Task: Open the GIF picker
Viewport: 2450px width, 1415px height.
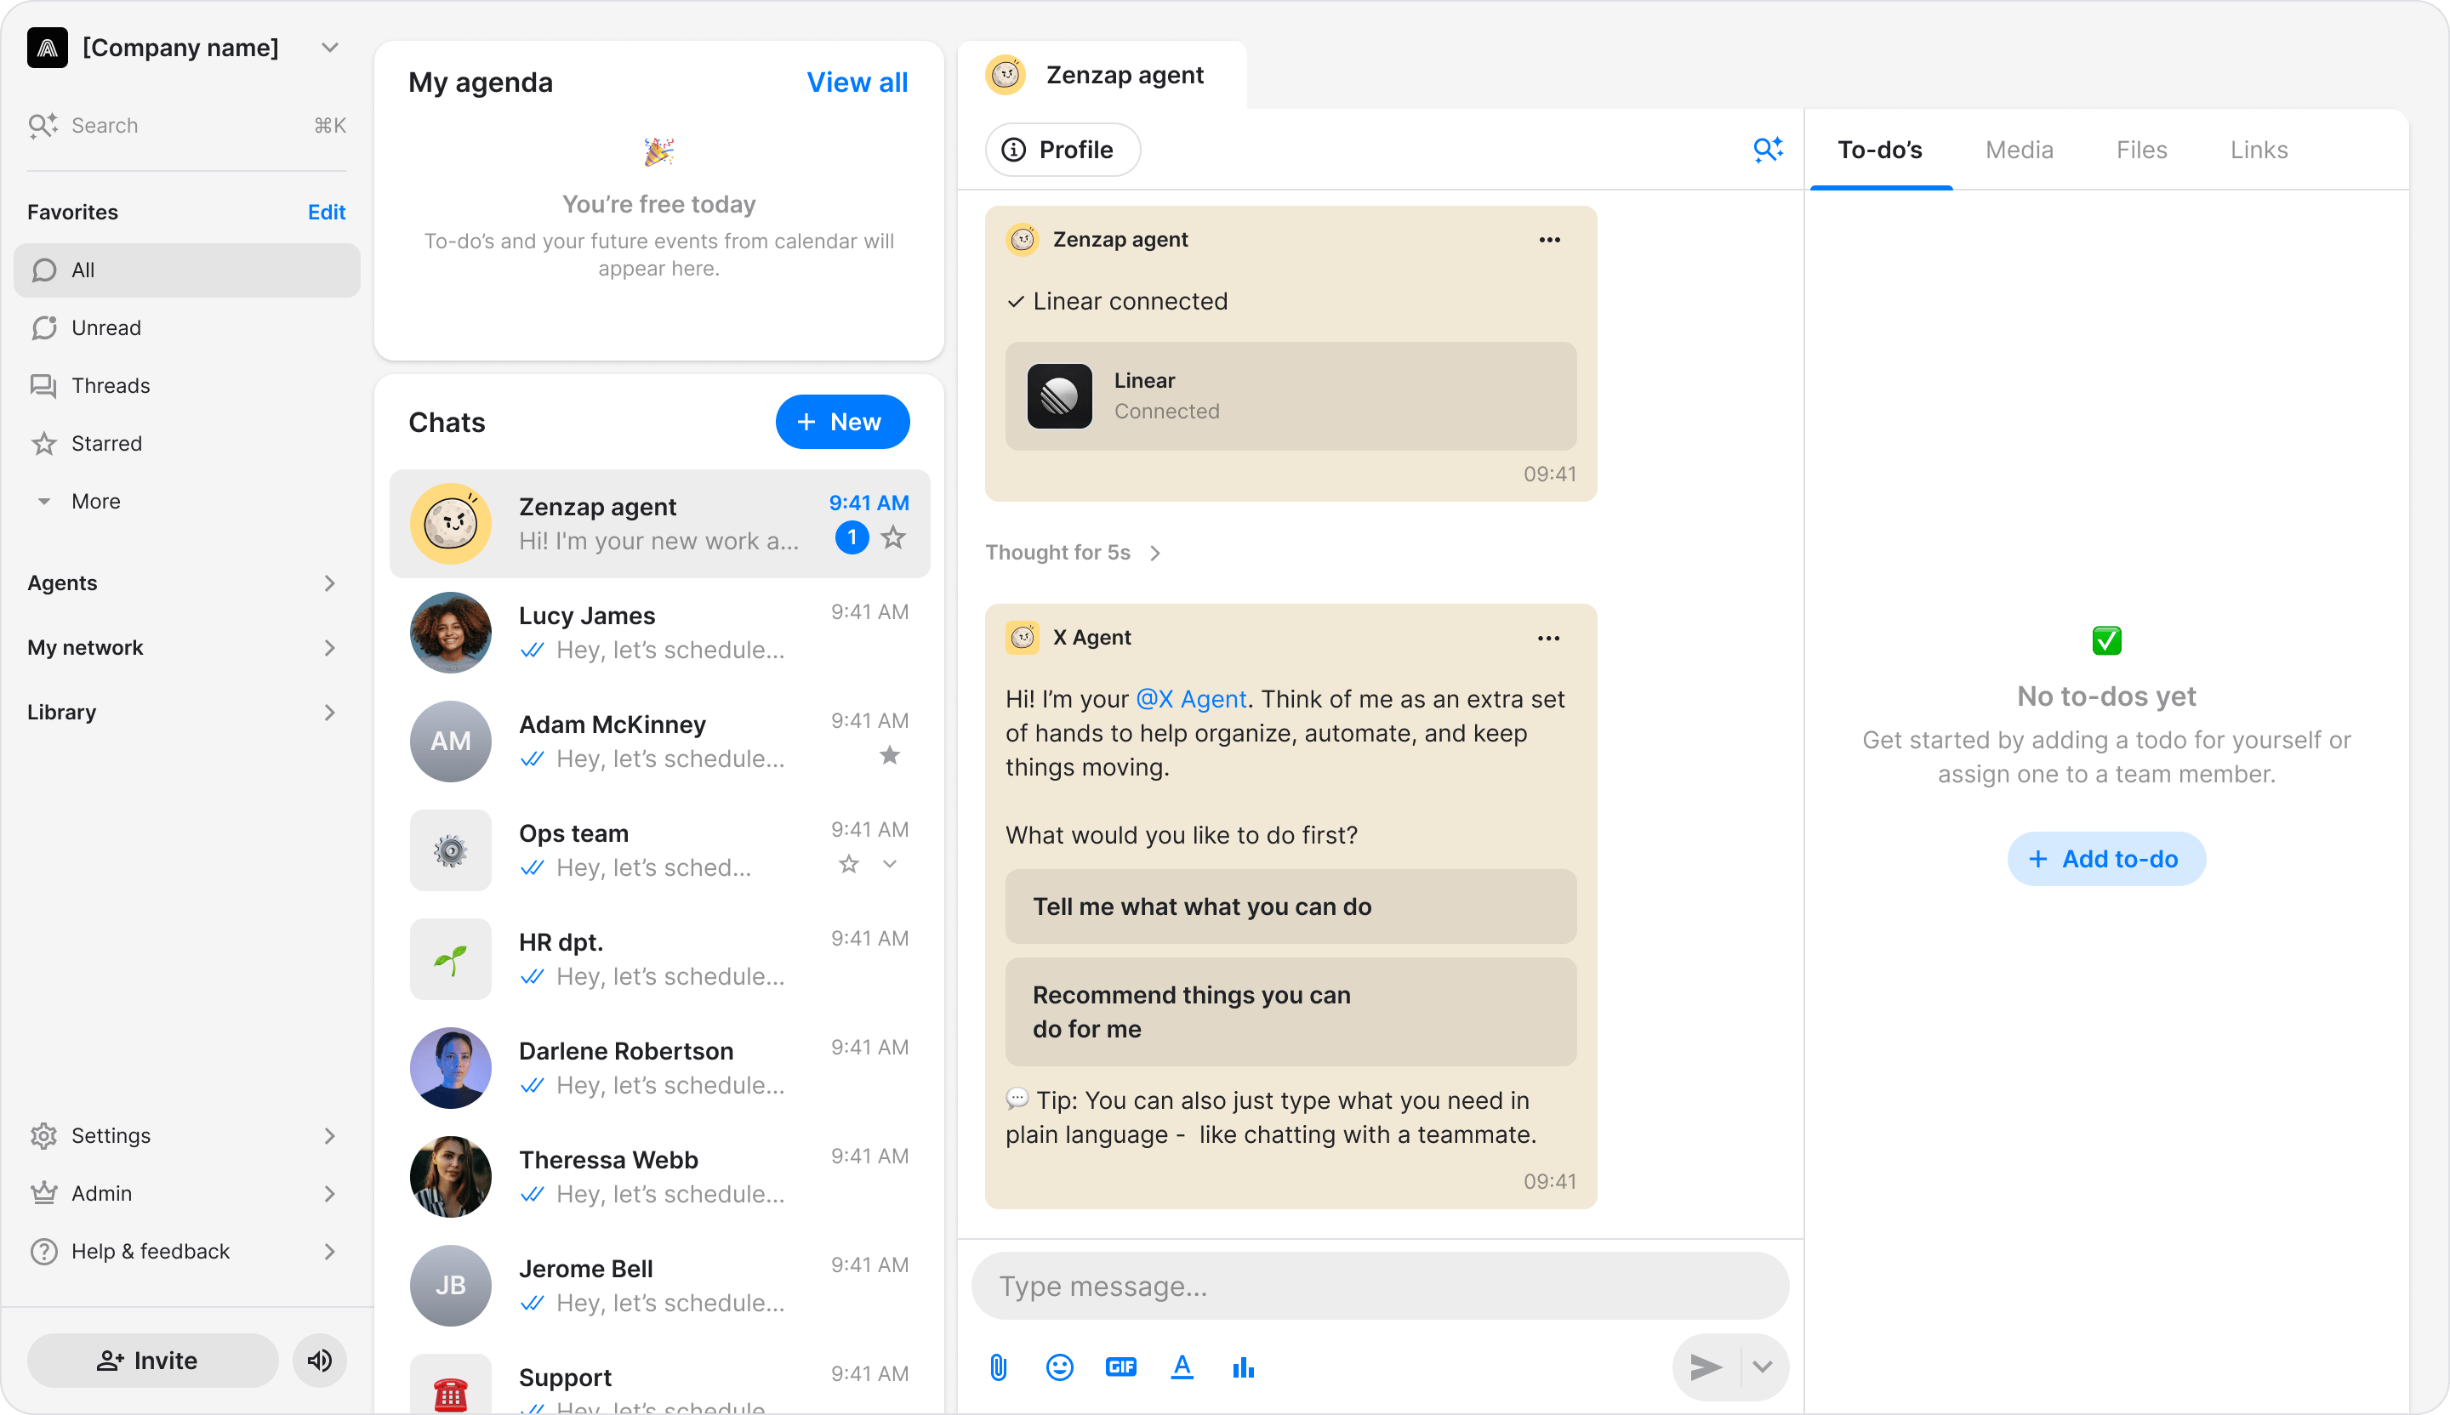Action: [x=1121, y=1367]
